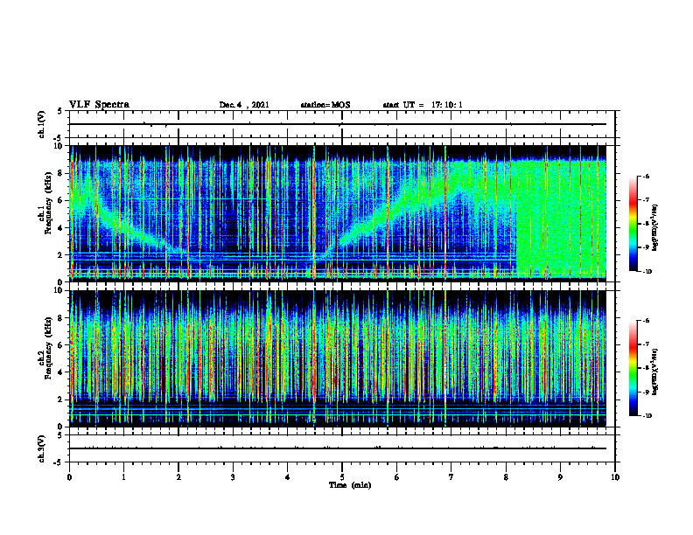Click time axis tick label "4"

(x=288, y=477)
